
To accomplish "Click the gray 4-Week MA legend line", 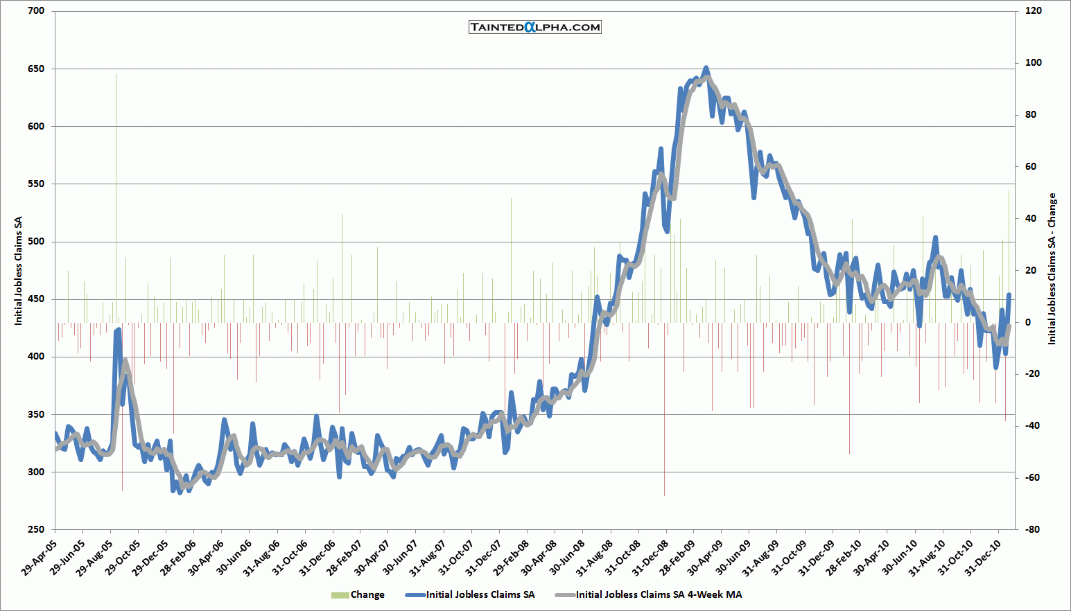I will [564, 595].
